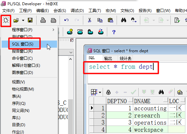Click the Print icon
Image resolution: width=187 pixels, height=134 pixels.
(x=43, y=20)
